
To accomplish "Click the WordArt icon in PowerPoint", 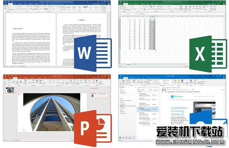I will point(71,82).
